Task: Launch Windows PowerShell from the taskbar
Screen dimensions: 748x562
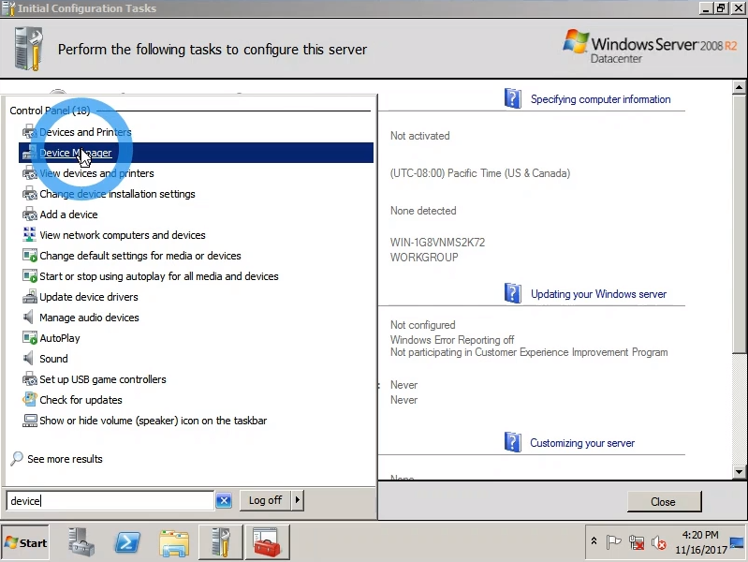Action: pyautogui.click(x=127, y=542)
